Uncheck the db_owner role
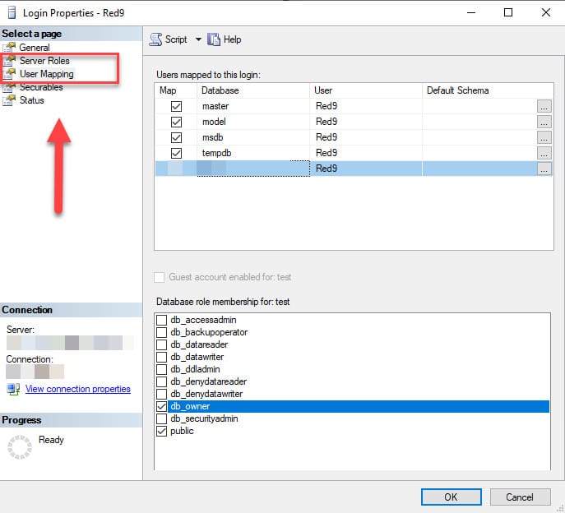The height and width of the screenshot is (513, 565). point(161,406)
